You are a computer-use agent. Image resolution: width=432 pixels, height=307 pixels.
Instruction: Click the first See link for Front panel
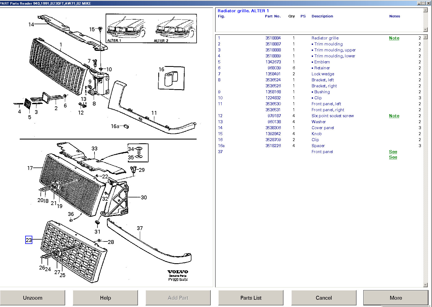click(x=393, y=152)
